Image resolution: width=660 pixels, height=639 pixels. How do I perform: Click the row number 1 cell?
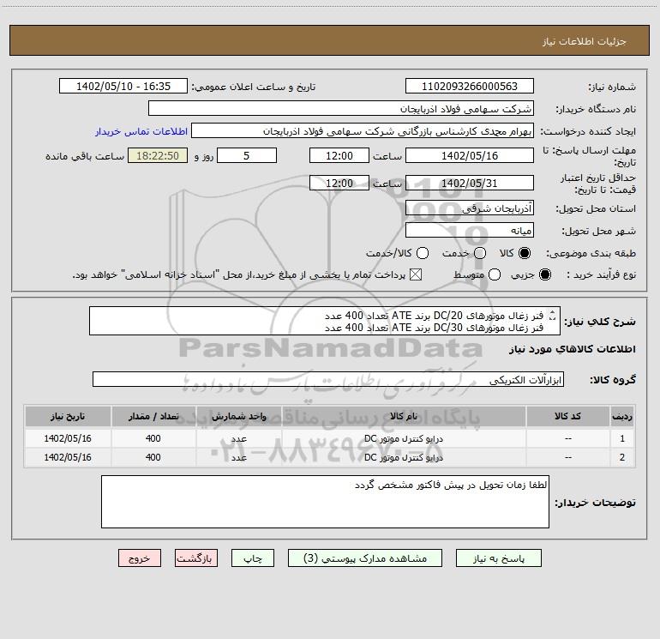(x=622, y=438)
